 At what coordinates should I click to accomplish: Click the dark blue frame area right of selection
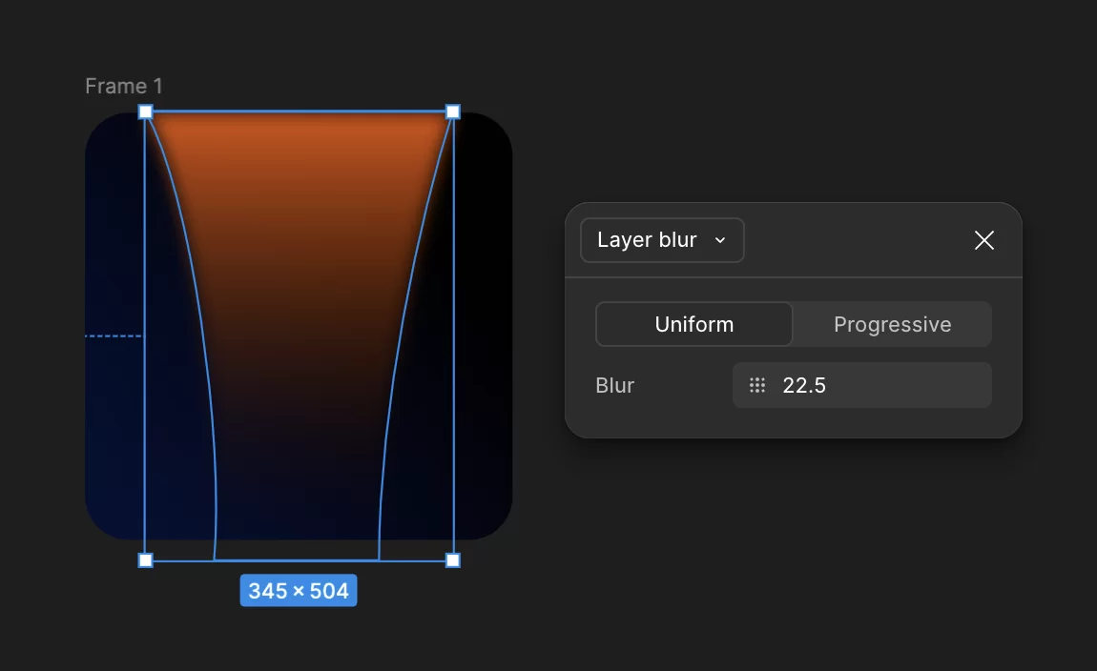[483, 334]
